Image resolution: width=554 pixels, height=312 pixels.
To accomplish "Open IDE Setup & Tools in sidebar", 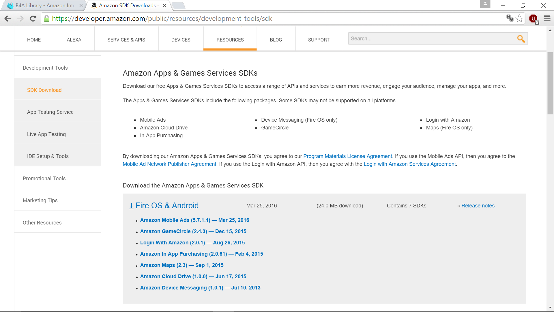I will tap(57, 156).
